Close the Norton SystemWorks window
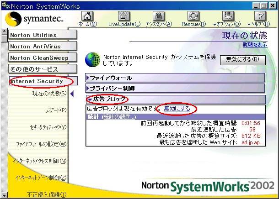 [x=273, y=5]
